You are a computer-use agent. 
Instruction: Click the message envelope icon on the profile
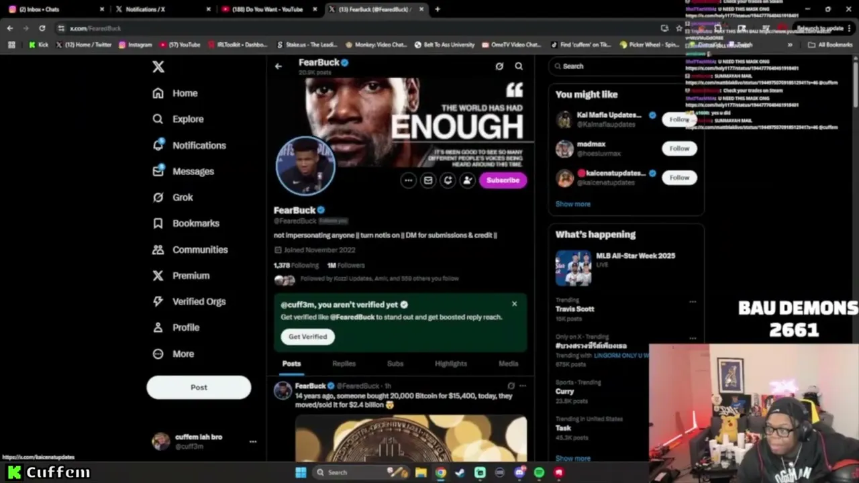(428, 180)
